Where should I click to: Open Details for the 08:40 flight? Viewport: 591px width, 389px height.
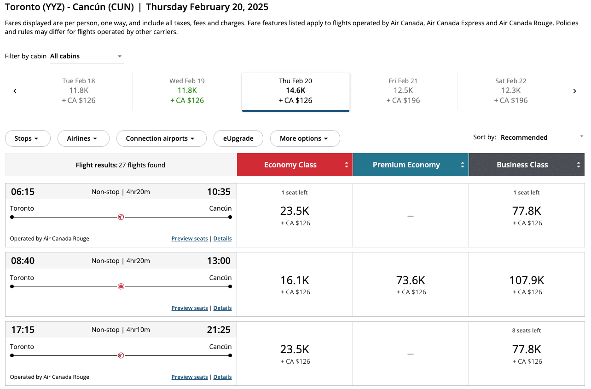(222, 308)
